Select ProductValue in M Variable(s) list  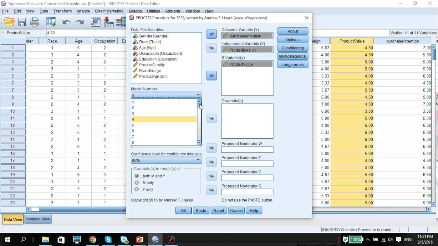(247, 64)
